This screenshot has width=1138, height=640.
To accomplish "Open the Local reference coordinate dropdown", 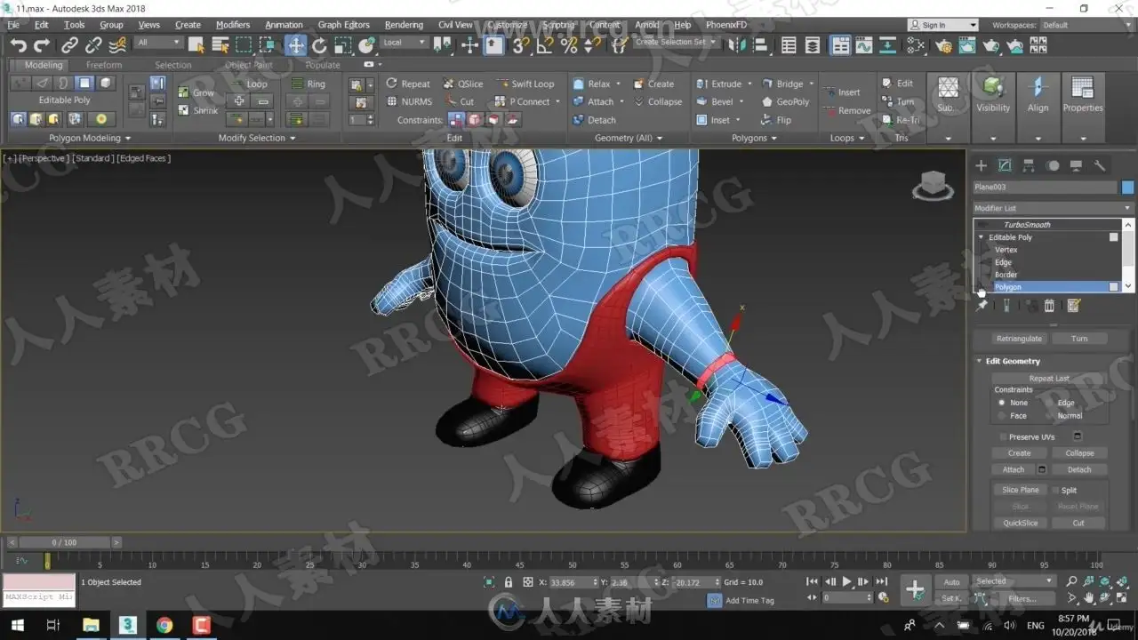I will tap(405, 43).
